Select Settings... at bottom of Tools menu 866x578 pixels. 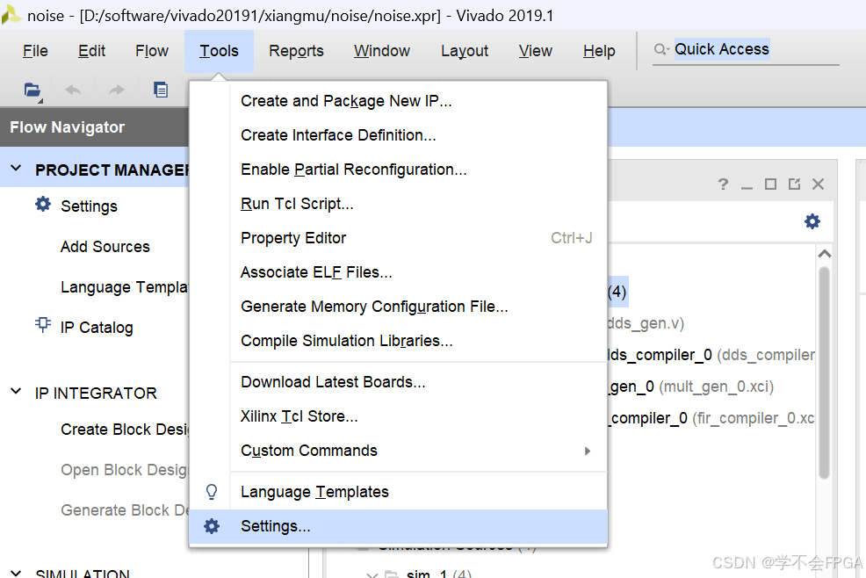398,526
